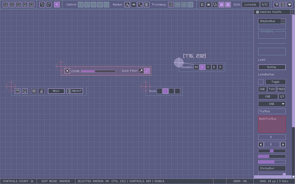Click the ABOUT button on canvas
The image size is (295, 184).
tap(75, 91)
